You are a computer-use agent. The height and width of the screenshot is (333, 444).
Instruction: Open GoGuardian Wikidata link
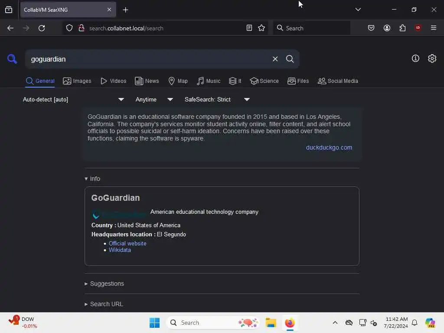pyautogui.click(x=120, y=250)
